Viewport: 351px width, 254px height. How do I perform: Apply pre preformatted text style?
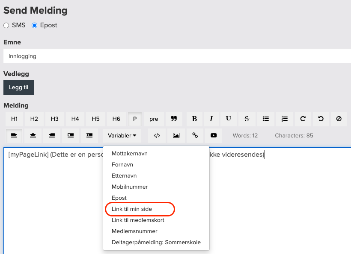point(154,119)
